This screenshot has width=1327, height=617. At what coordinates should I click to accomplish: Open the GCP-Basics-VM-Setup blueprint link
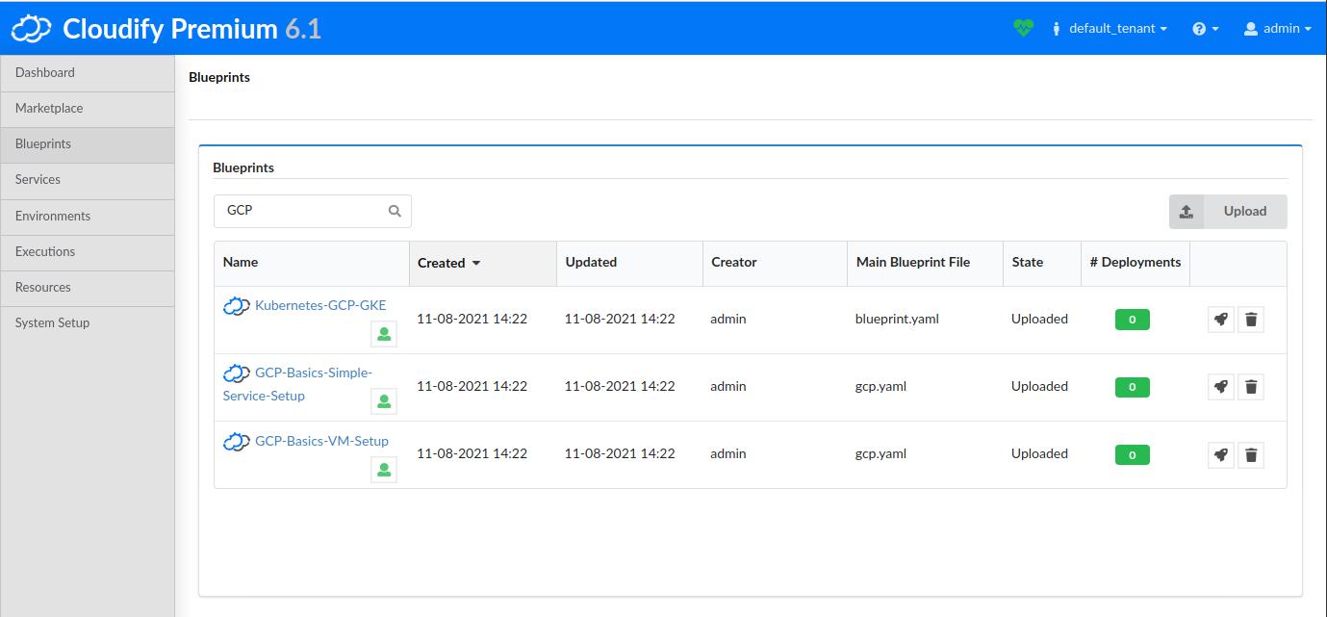319,441
